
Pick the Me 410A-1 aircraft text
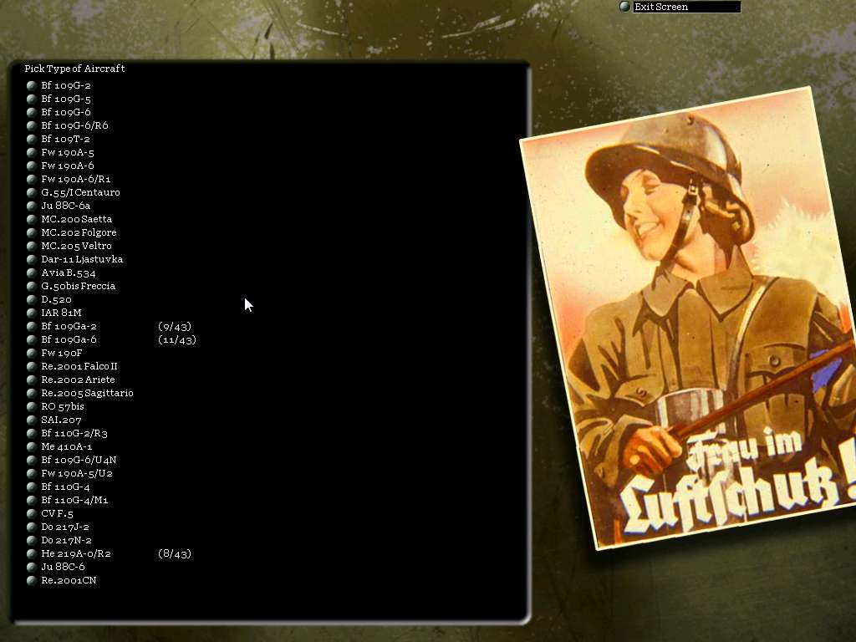[67, 446]
